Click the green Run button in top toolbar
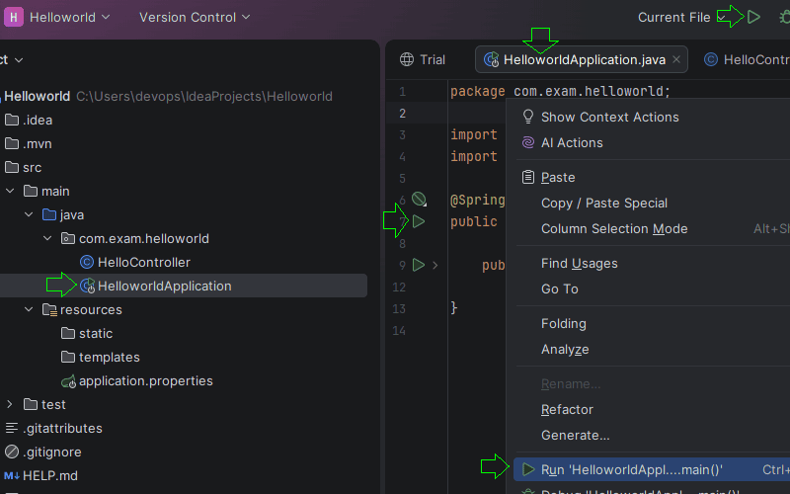The height and width of the screenshot is (494, 790). point(753,17)
